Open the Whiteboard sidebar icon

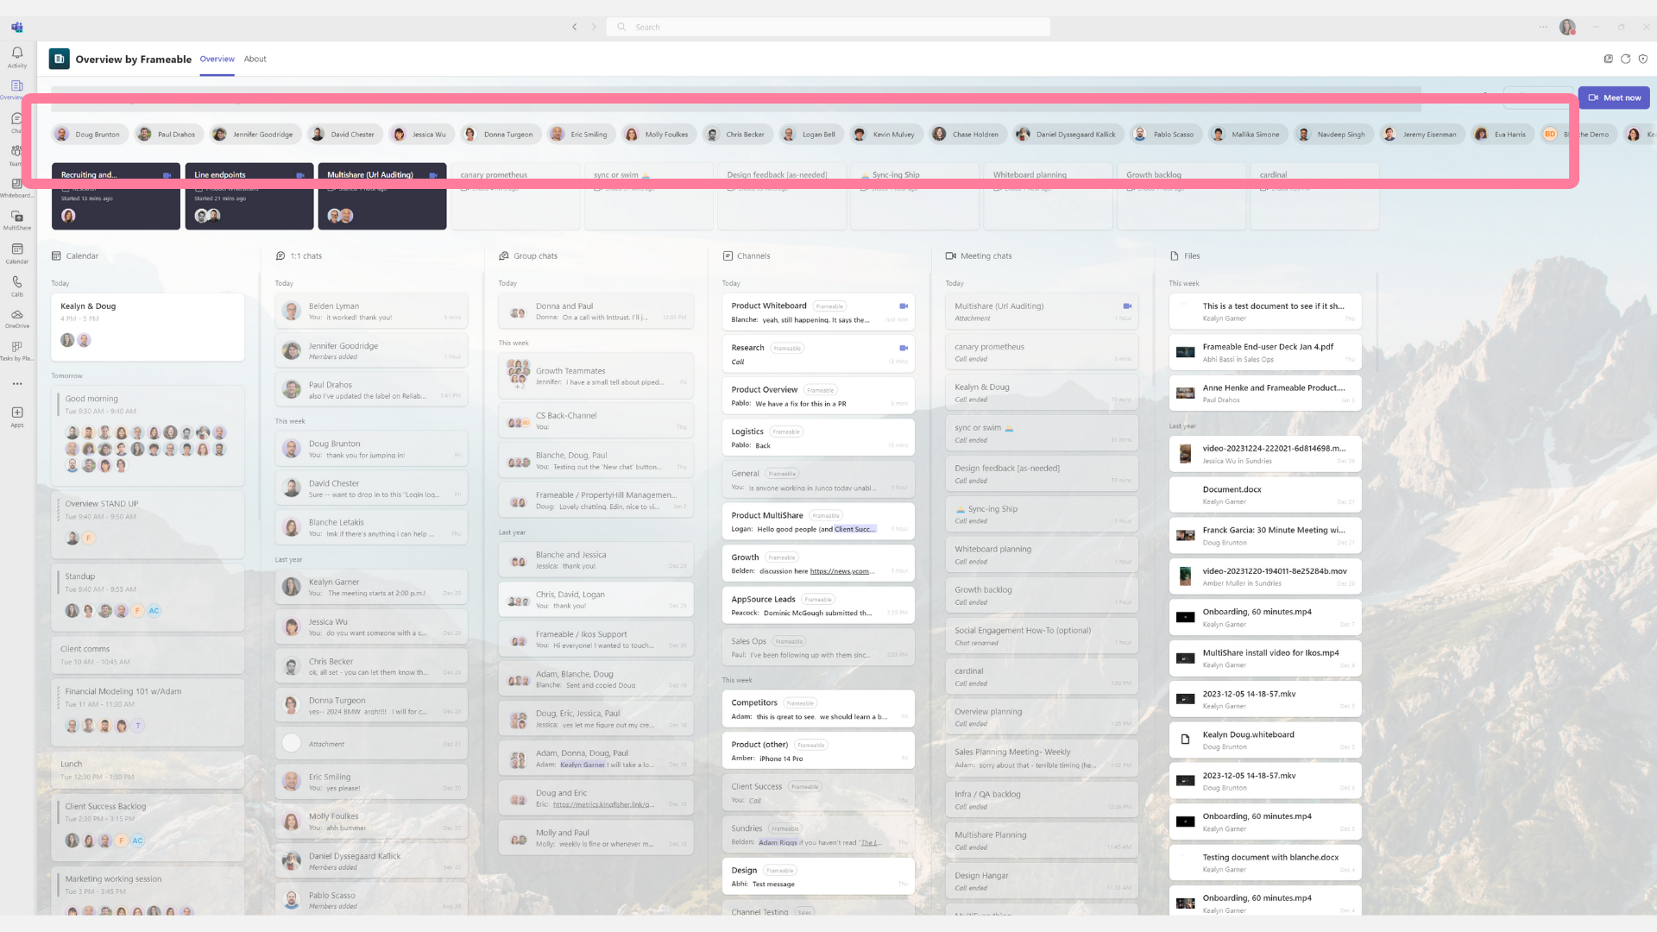pyautogui.click(x=16, y=183)
